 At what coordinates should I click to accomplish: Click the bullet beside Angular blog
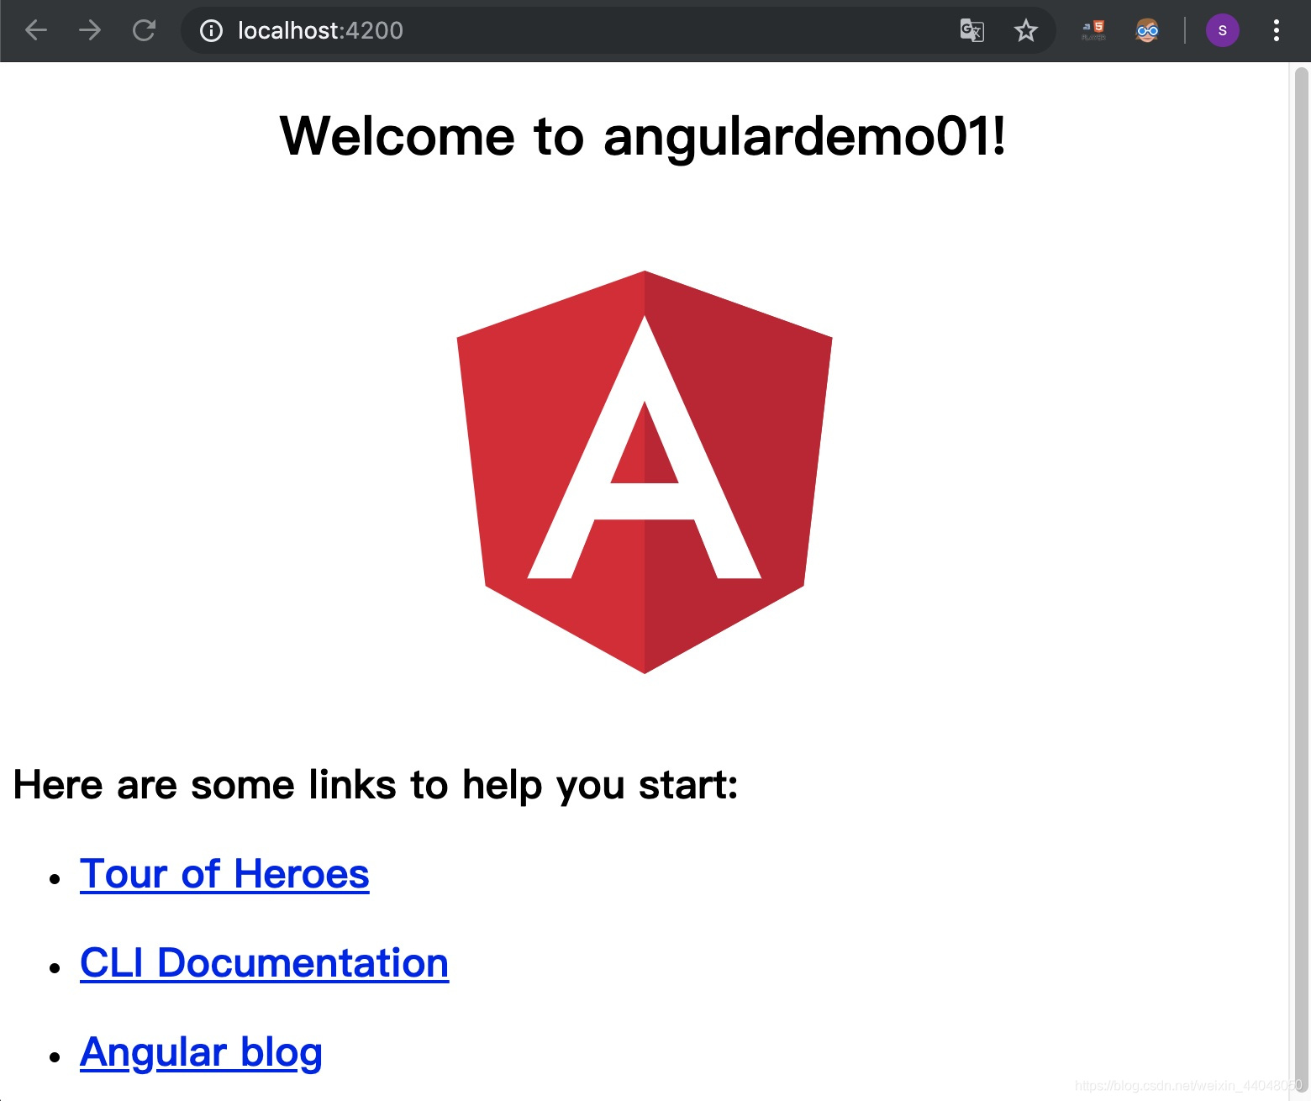(55, 1056)
